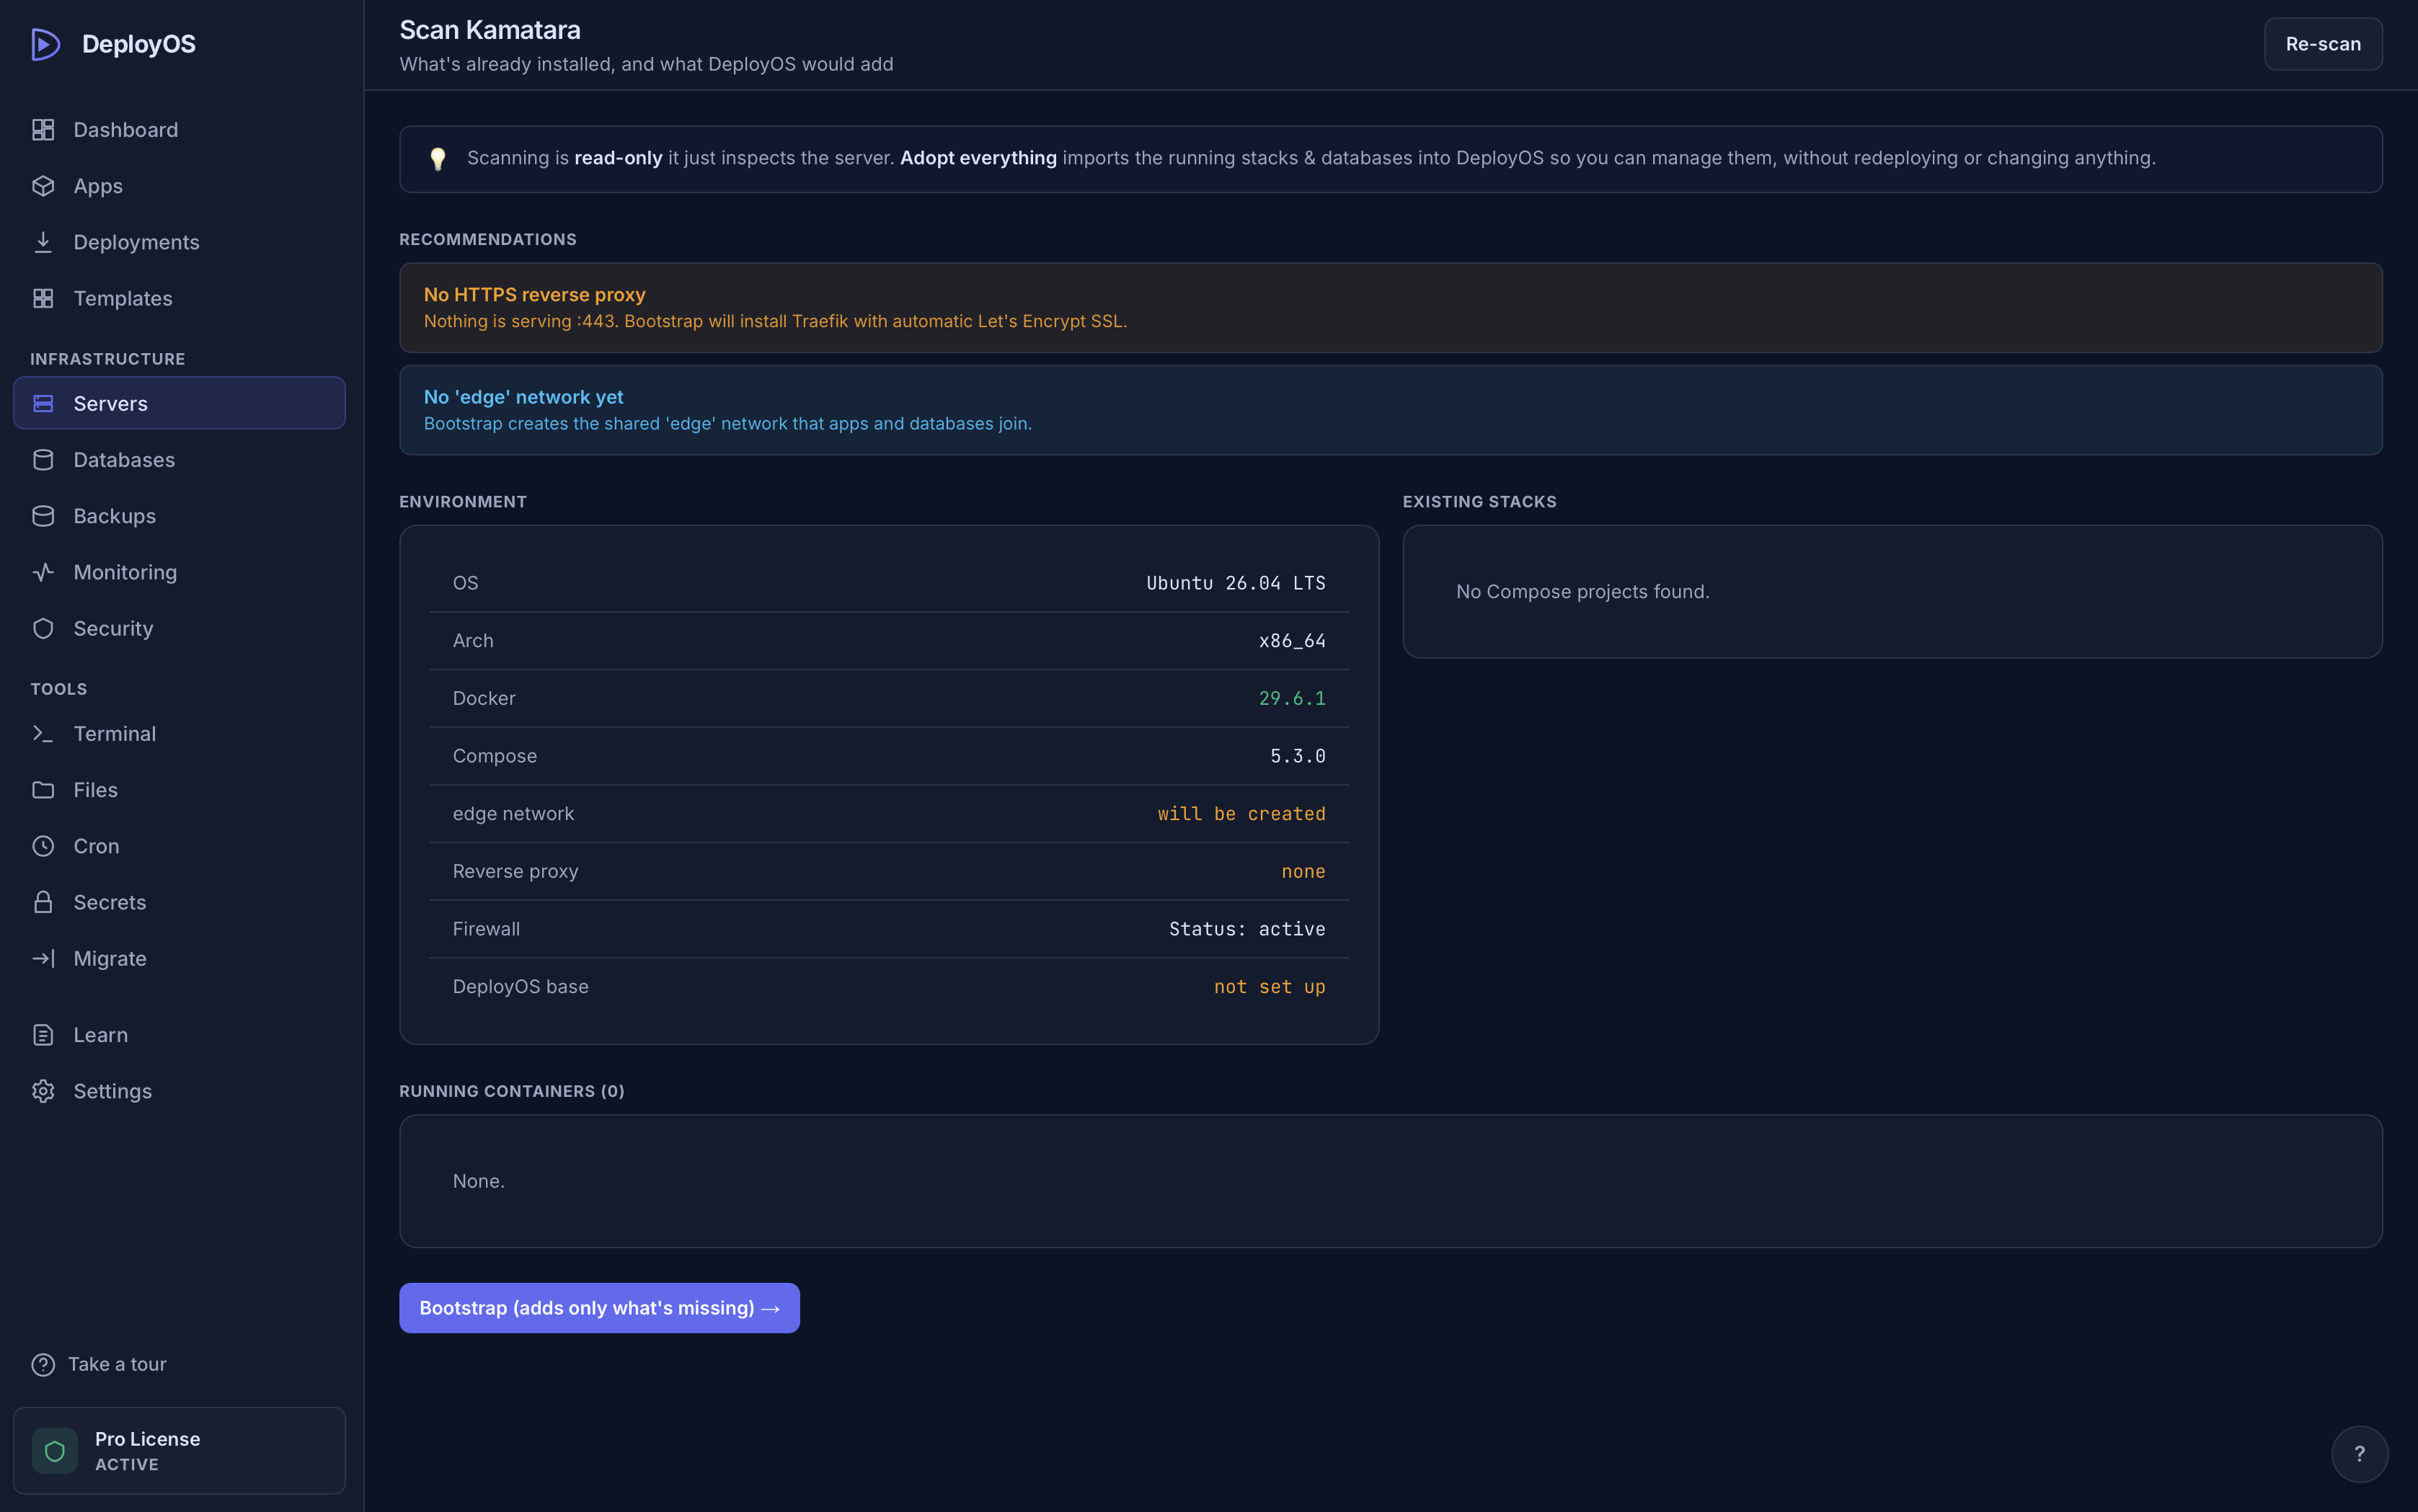Select the Docker version 29.6.1
Screen dimensions: 2418x1512
click(1291, 698)
